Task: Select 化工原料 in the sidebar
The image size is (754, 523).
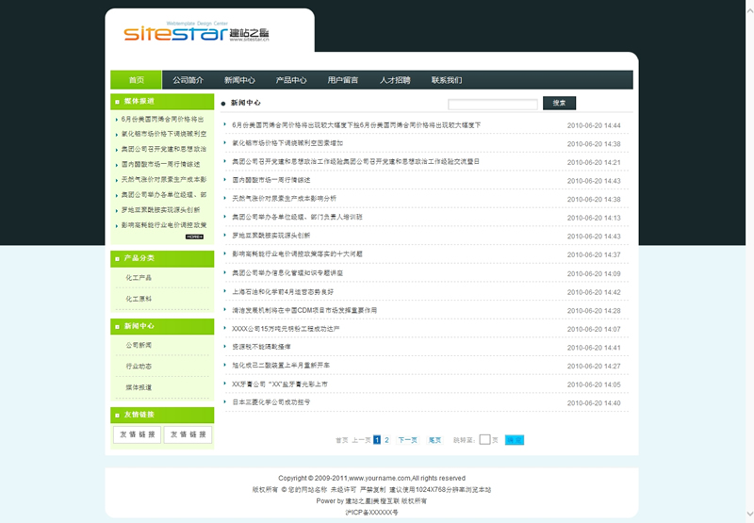Action: pyautogui.click(x=139, y=299)
